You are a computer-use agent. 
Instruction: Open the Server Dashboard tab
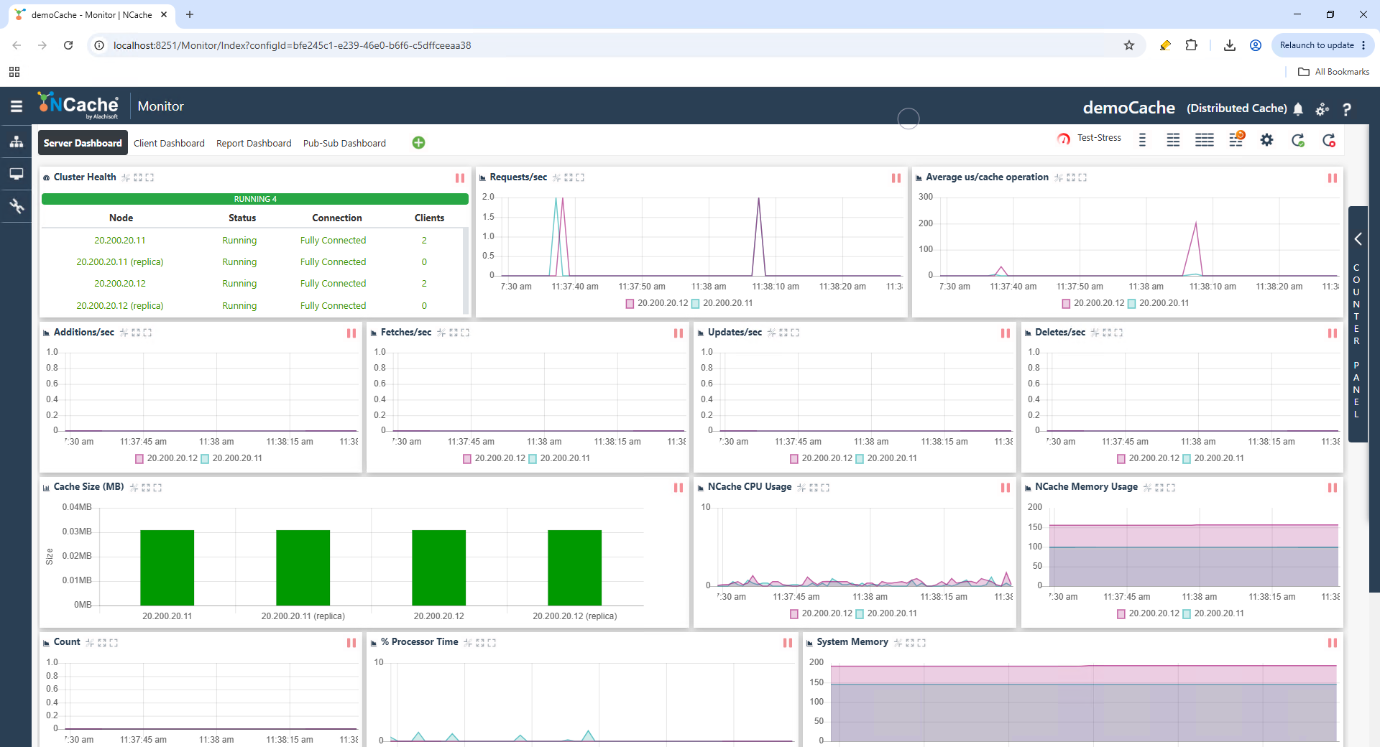coord(83,143)
